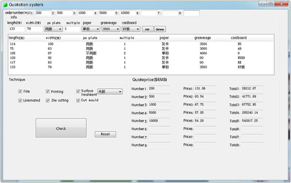Click the Total5 field showing 542817.25
Image resolution: width=291 pixels, height=183 pixels.
(252, 121)
